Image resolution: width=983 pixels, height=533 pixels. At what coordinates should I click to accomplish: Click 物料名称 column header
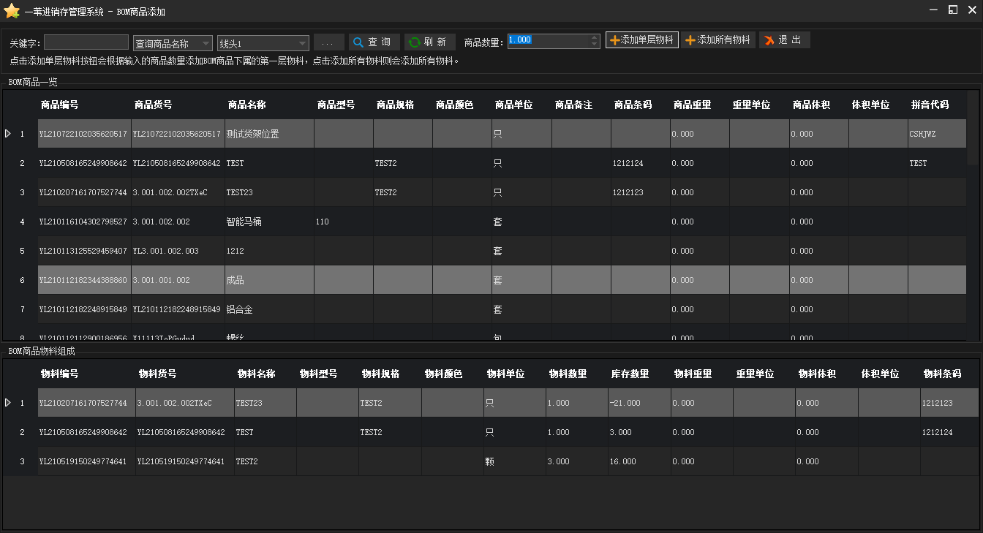click(x=256, y=374)
